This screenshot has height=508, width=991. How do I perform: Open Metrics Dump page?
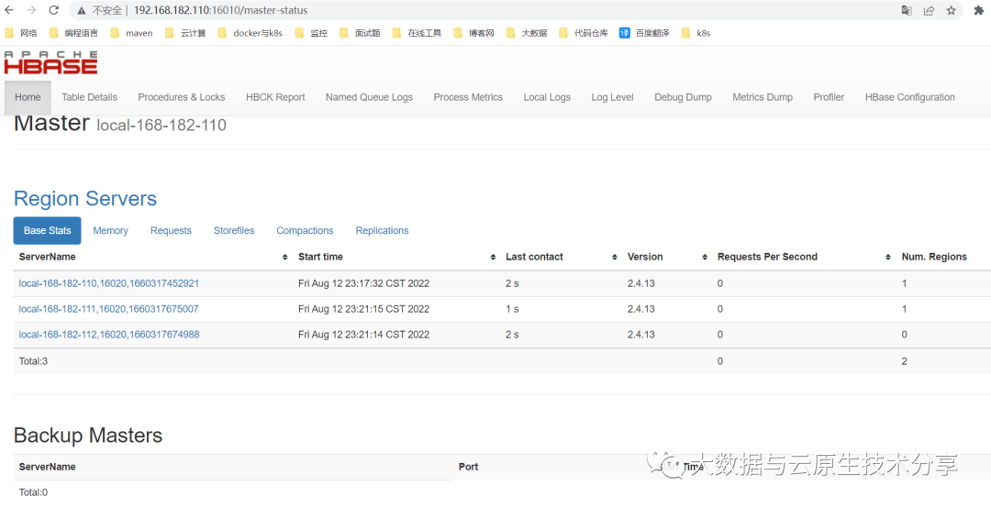point(763,97)
